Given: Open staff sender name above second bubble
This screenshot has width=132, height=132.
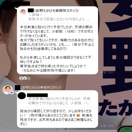Looking at the screenshot, I should 38,87.
